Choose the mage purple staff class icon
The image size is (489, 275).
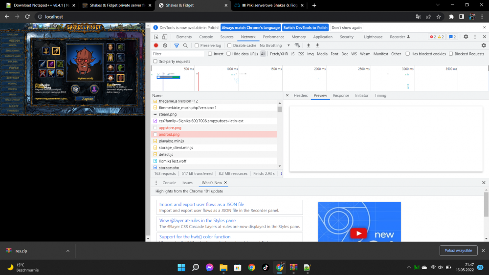51,64
